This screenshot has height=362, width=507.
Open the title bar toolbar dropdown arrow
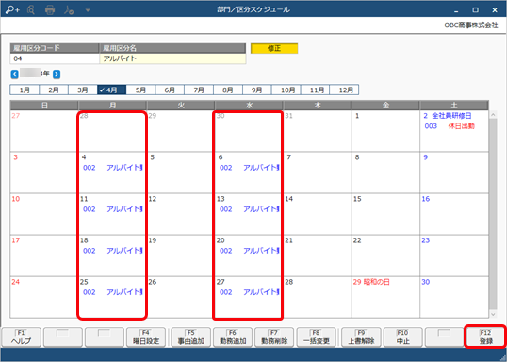pos(88,10)
